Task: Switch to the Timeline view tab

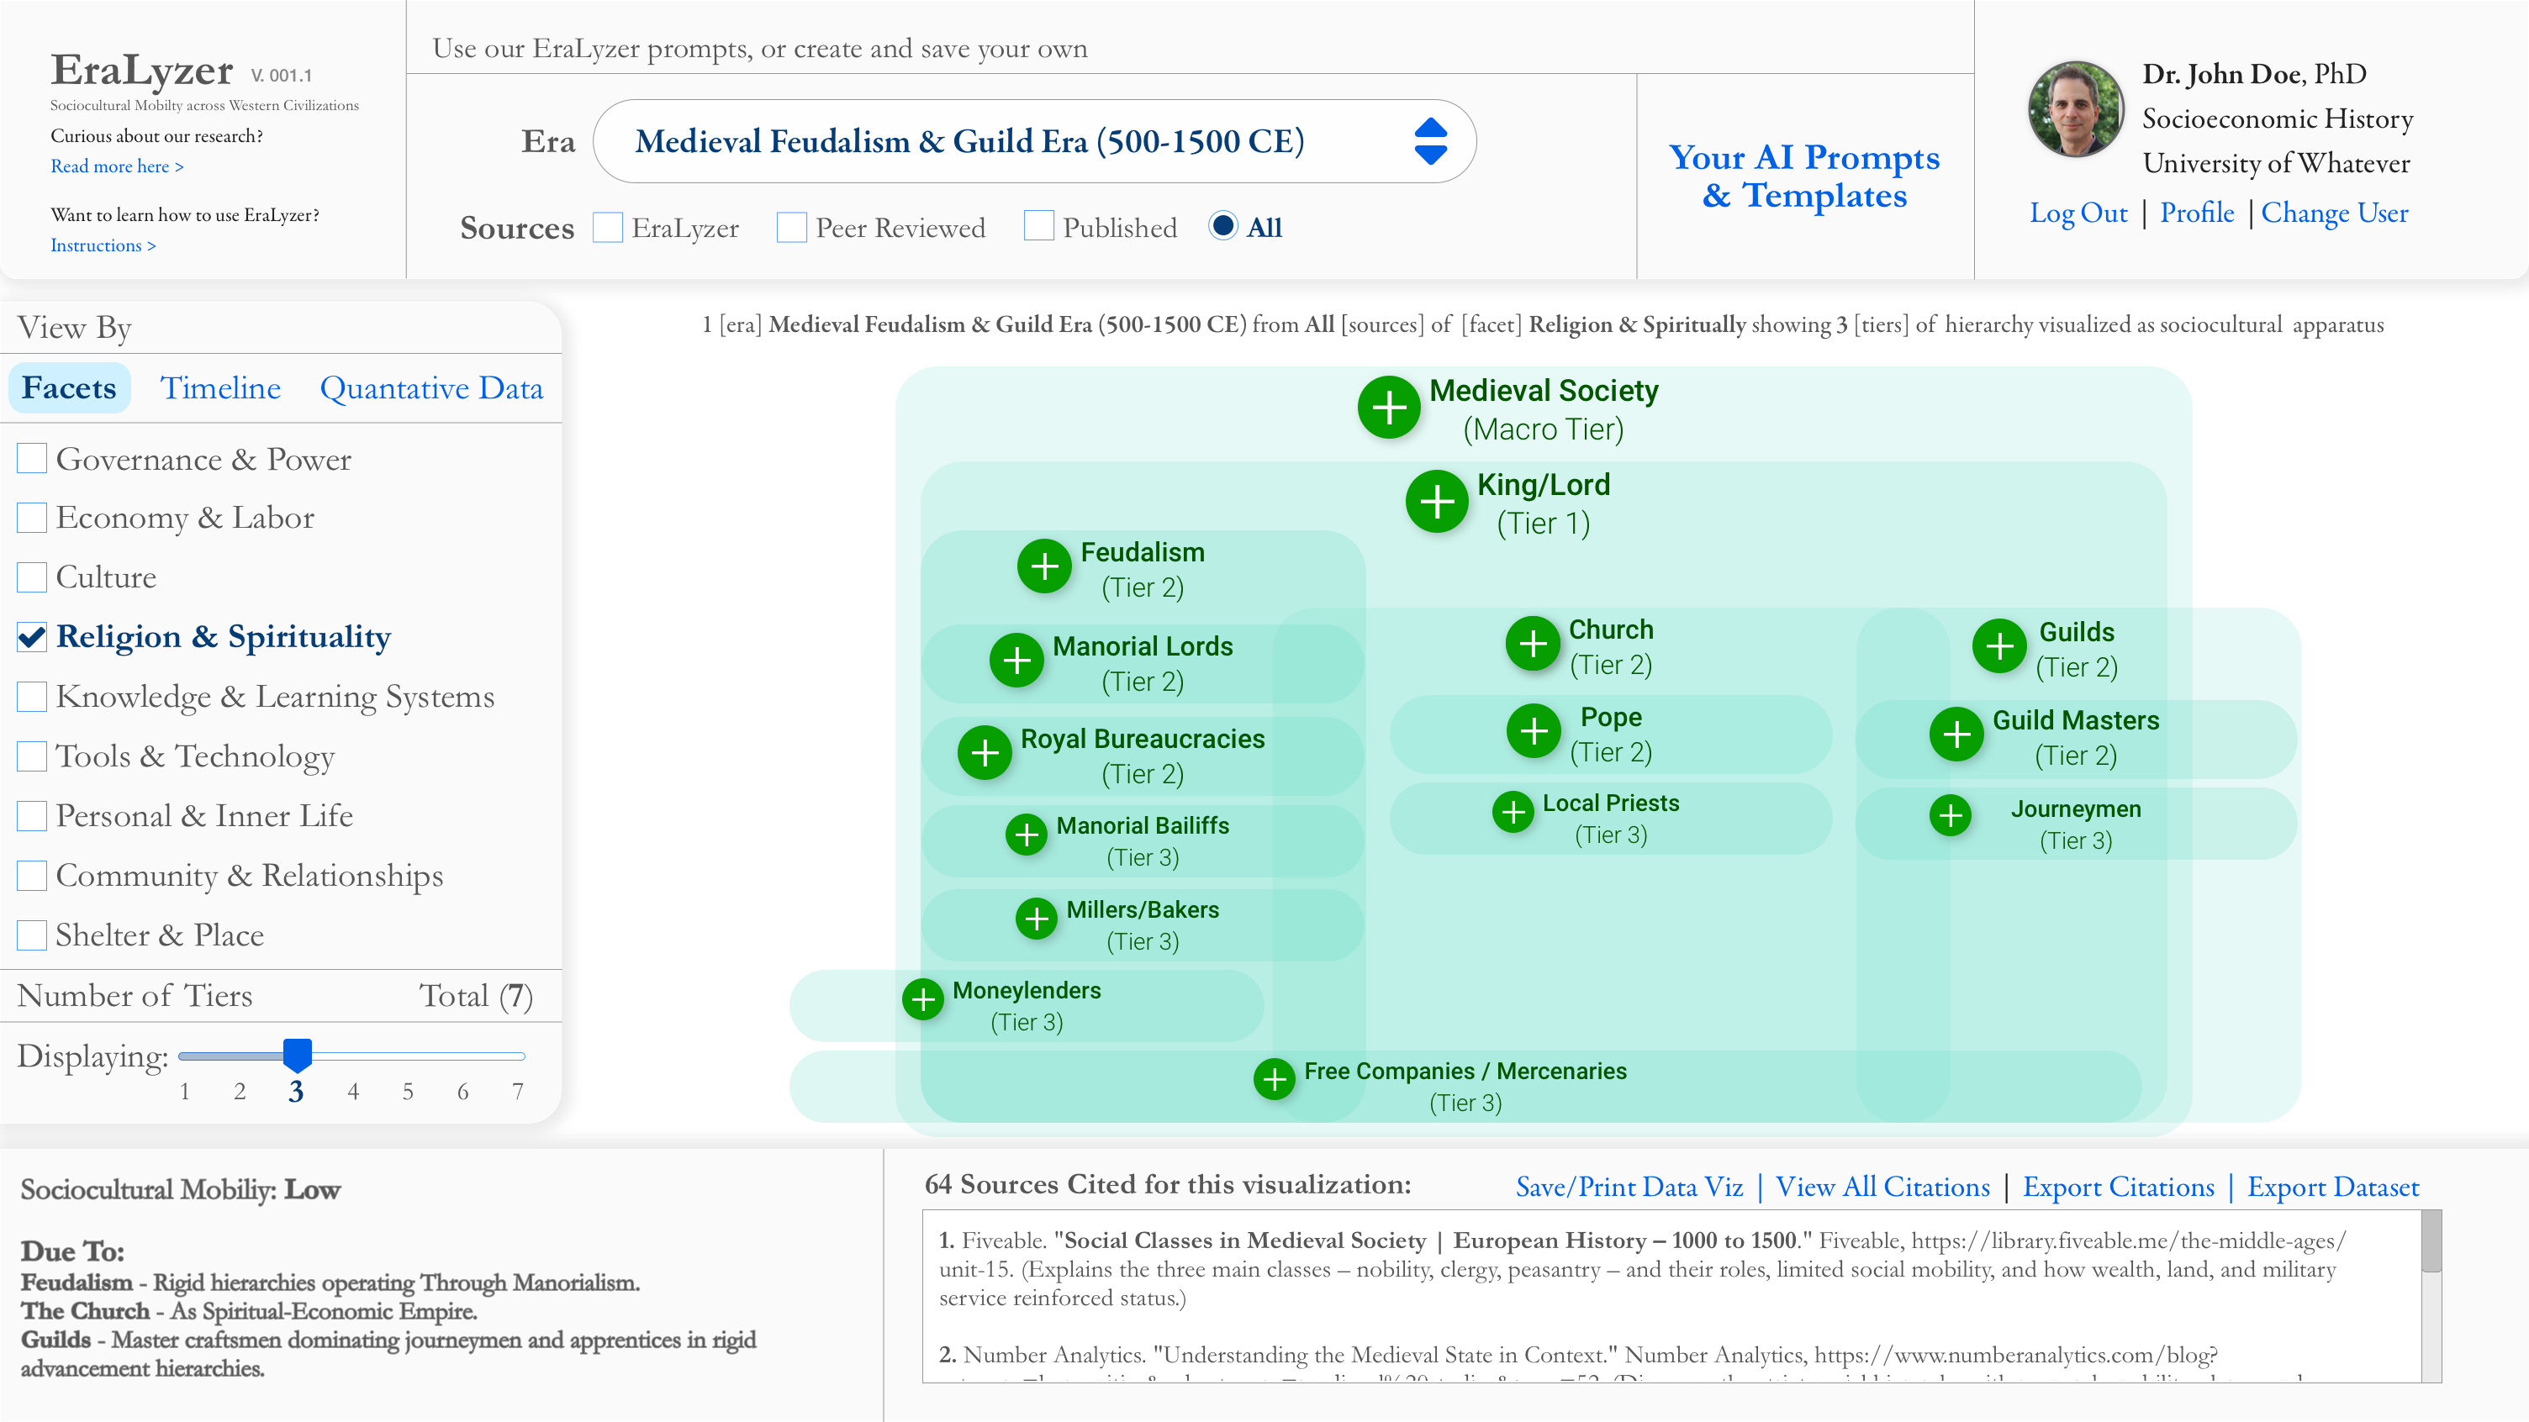Action: pos(220,388)
